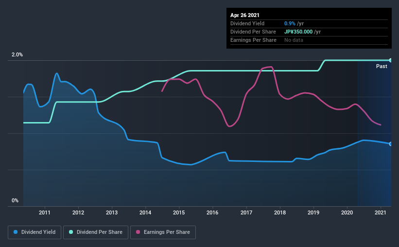Click the teal endpoint marker at 2.0% line
Image resolution: width=399 pixels, height=247 pixels.
coord(390,60)
